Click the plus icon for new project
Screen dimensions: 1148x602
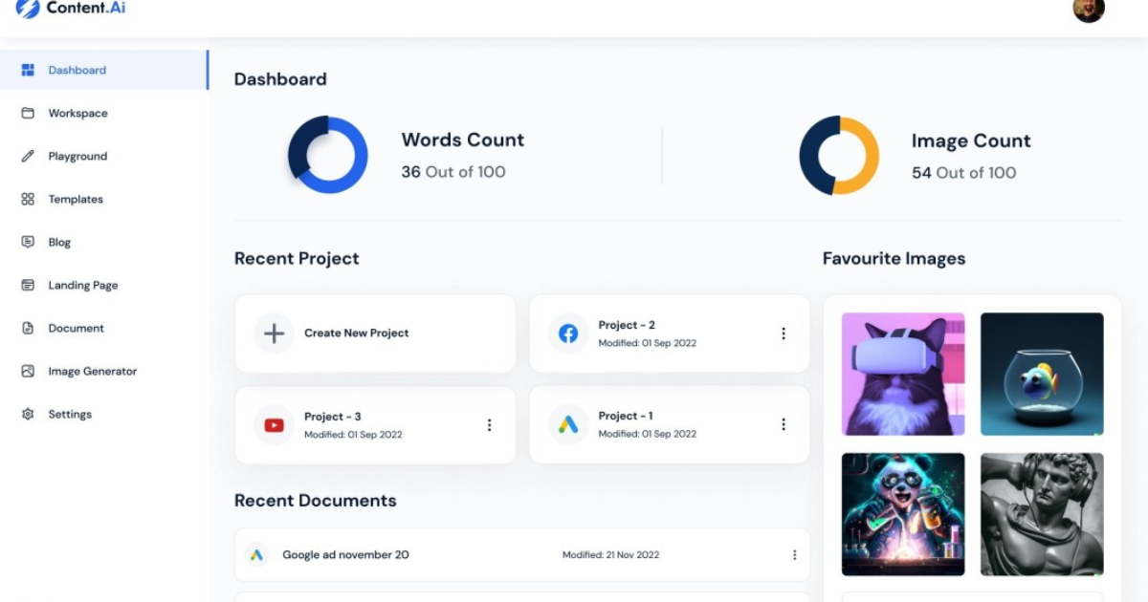[274, 333]
